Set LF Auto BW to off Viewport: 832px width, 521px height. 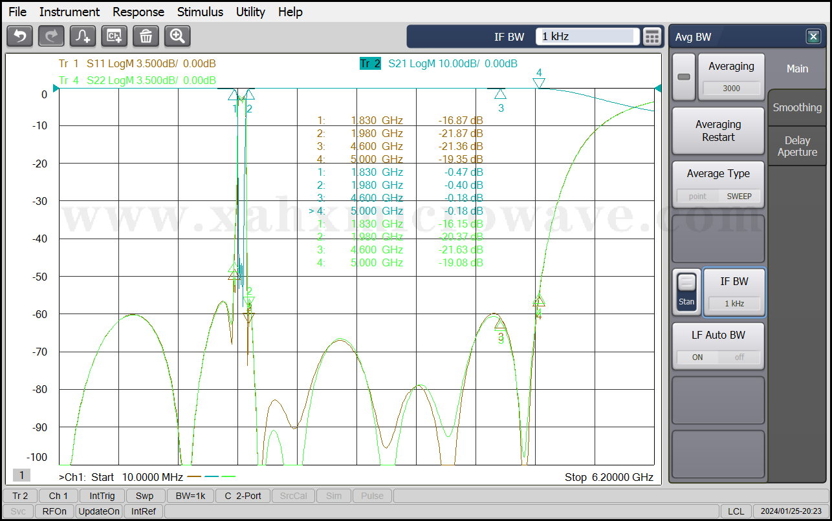click(739, 357)
